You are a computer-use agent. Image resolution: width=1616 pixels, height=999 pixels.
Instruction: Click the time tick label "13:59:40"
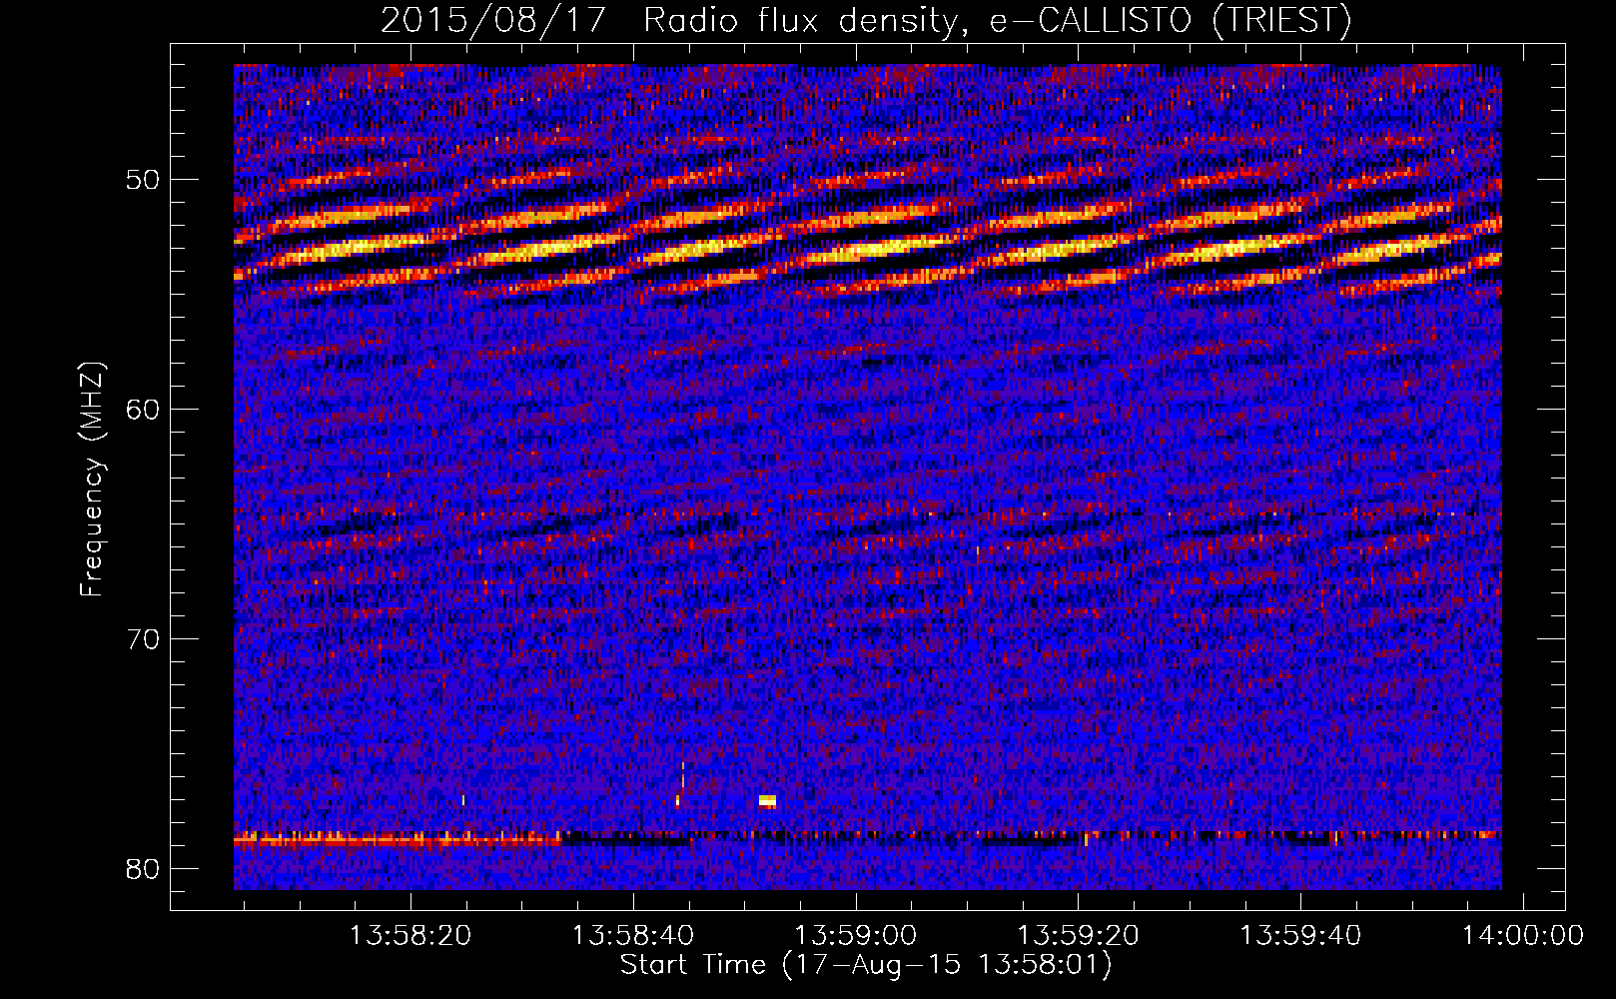tap(1301, 936)
